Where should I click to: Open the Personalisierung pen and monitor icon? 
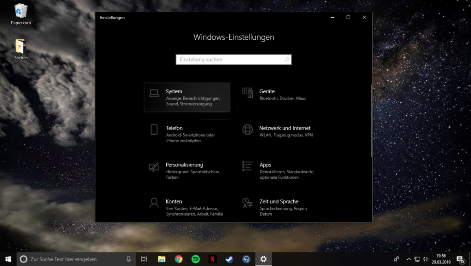(154, 167)
